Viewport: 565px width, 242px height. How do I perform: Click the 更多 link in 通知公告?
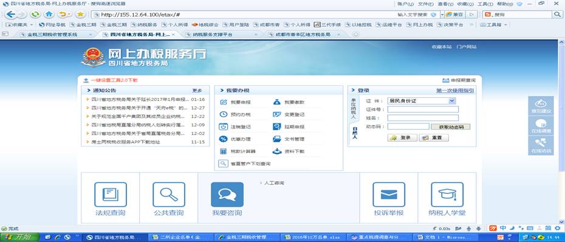tap(197, 91)
